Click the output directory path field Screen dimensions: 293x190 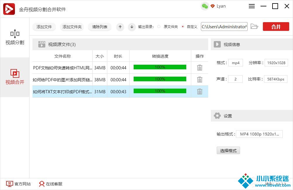point(224,27)
